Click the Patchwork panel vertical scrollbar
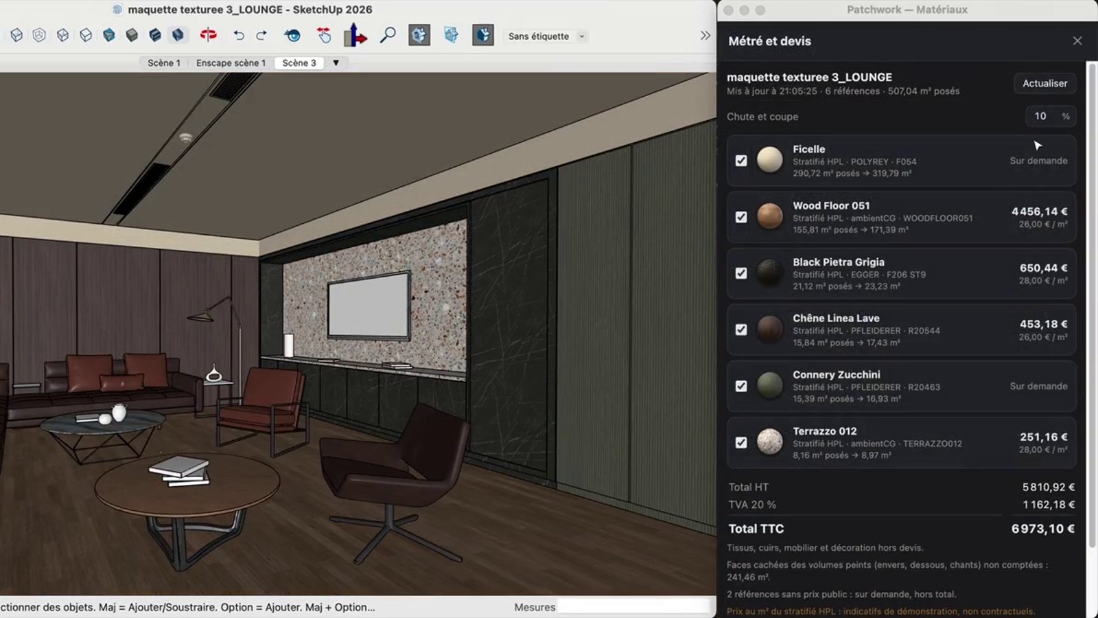 [x=1091, y=306]
